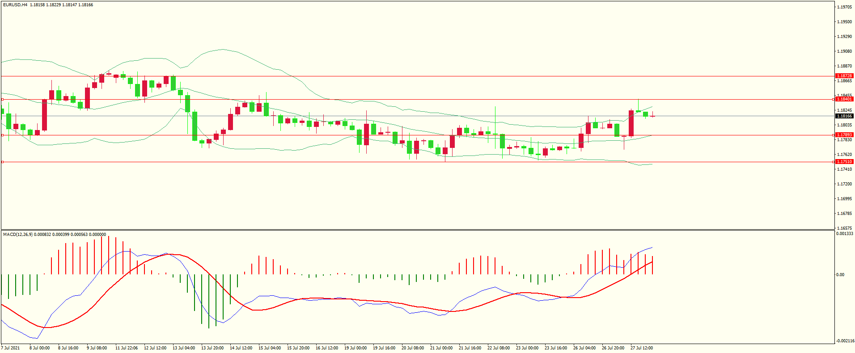Click the 1.19705 value on price scale
Screen dimensions: 855x353
point(844,7)
